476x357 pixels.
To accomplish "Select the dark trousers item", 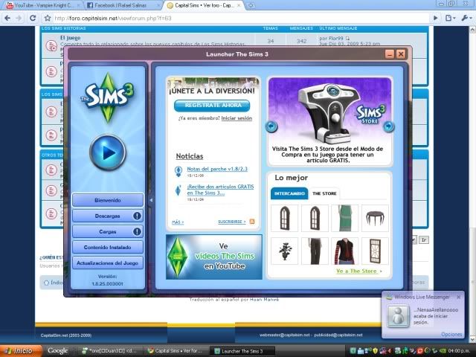I will [x=315, y=251].
